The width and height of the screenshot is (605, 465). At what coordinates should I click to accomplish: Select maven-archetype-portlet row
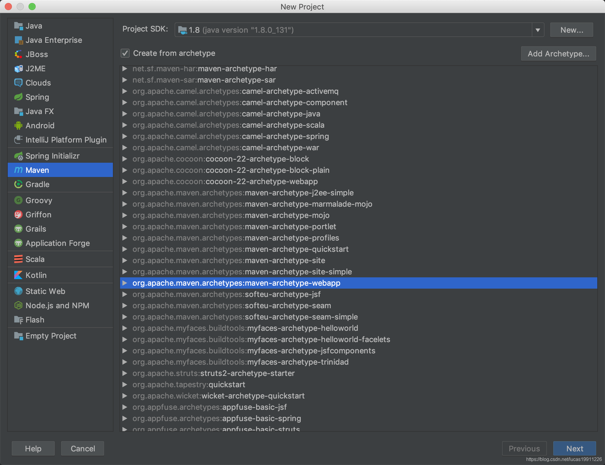[x=358, y=227]
